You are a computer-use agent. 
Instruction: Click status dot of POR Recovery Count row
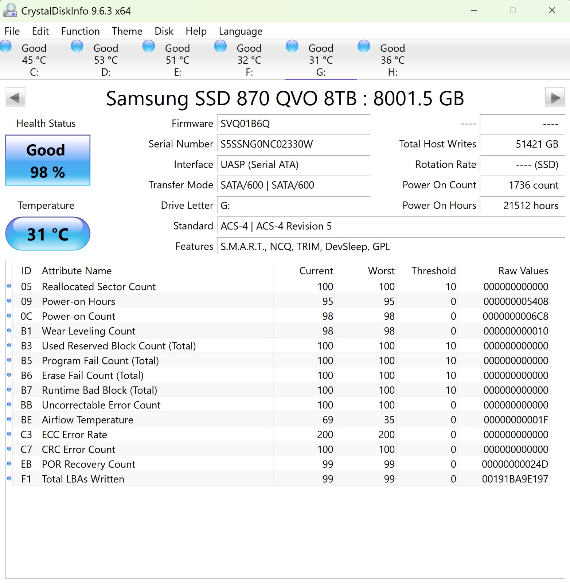point(9,464)
